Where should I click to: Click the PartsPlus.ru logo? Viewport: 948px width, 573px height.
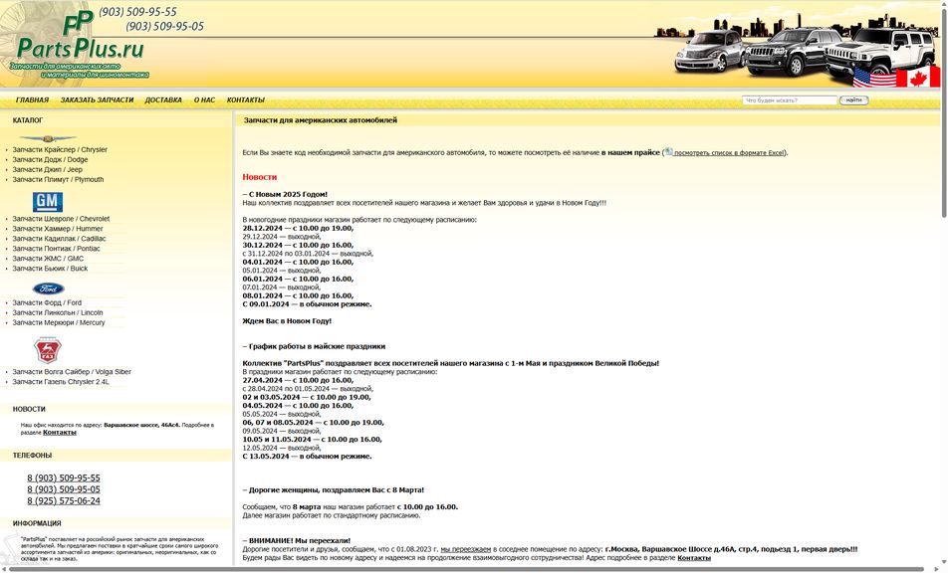(x=79, y=44)
